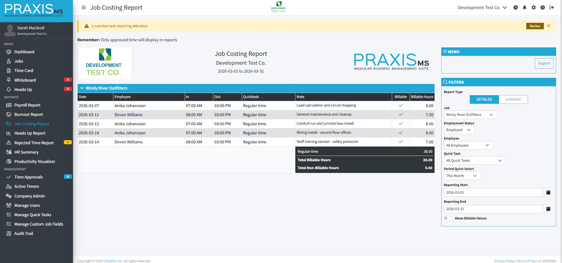Click the Heads Up bell icon in sidebar

(x=9, y=90)
